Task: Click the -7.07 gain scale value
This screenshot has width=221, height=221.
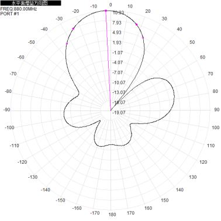Action: click(118, 72)
